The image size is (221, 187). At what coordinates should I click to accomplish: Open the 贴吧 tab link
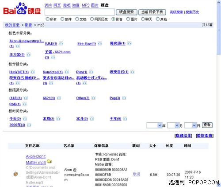67,5
